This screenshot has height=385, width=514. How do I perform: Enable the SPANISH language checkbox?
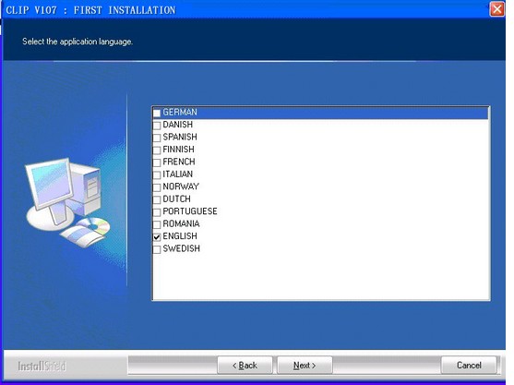[x=157, y=138]
